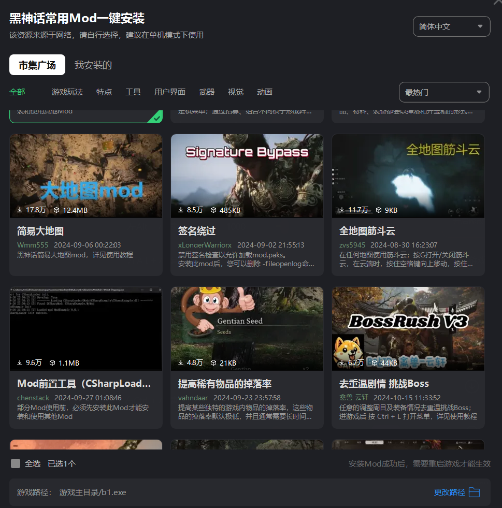This screenshot has width=502, height=508.
Task: Click the 简易大地图 mod title
Action: pos(40,231)
